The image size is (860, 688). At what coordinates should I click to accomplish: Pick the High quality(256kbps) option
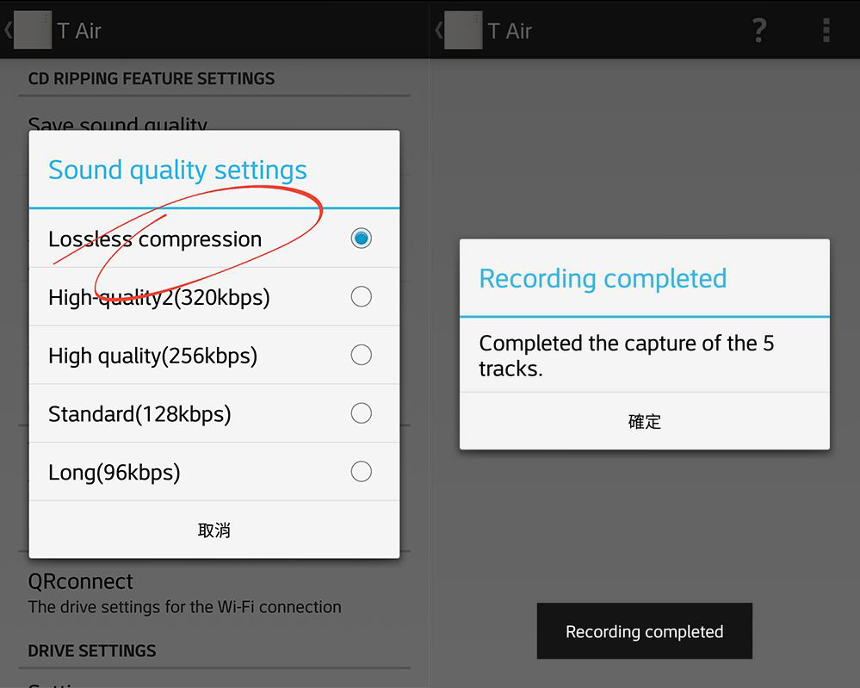point(361,356)
